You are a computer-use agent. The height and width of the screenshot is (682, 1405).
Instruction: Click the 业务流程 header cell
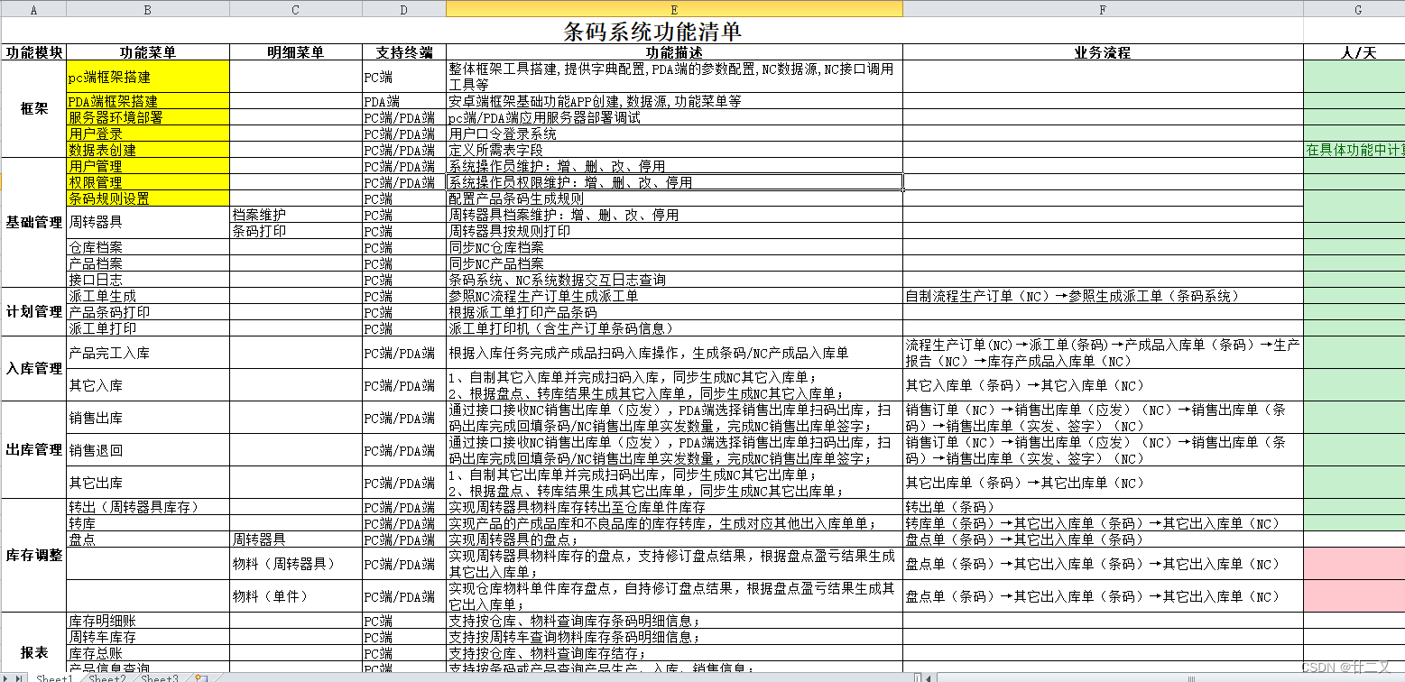point(1103,52)
